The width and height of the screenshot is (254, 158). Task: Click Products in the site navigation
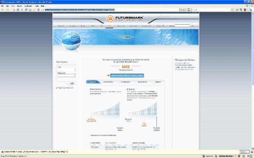[x=61, y=26]
